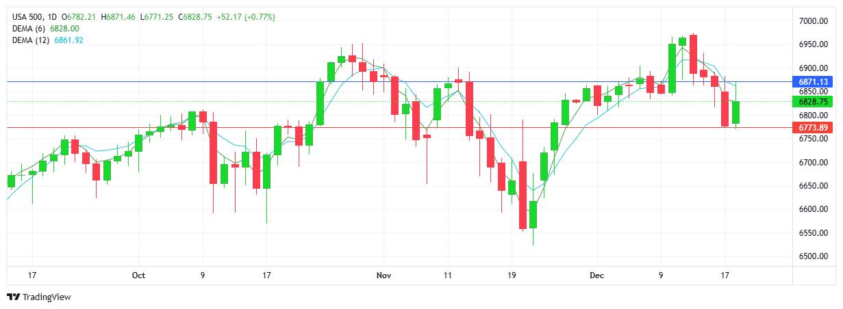Click the most recent green candle
The width and height of the screenshot is (843, 309).
point(735,112)
